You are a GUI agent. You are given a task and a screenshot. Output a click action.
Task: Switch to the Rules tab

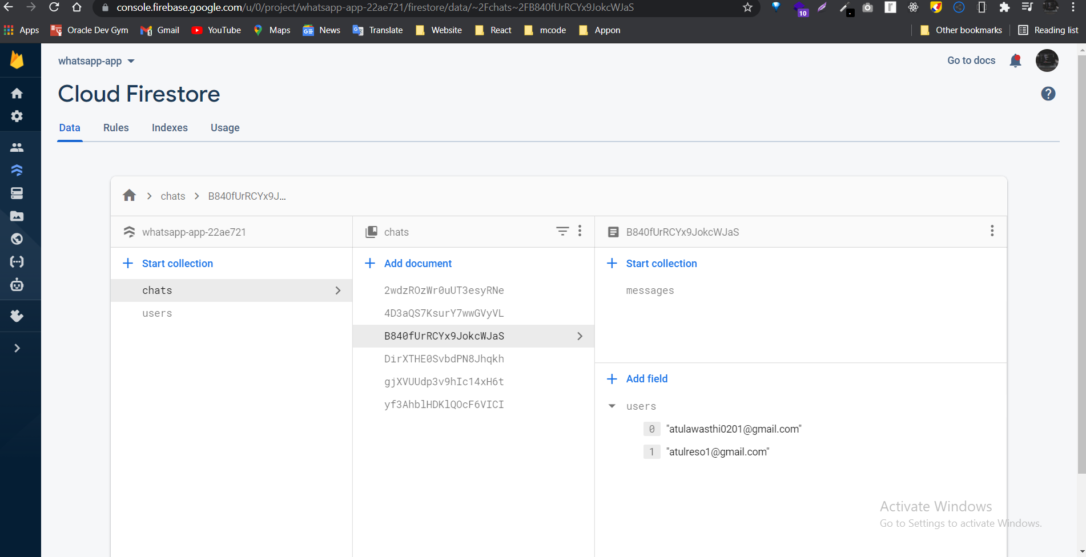(116, 128)
